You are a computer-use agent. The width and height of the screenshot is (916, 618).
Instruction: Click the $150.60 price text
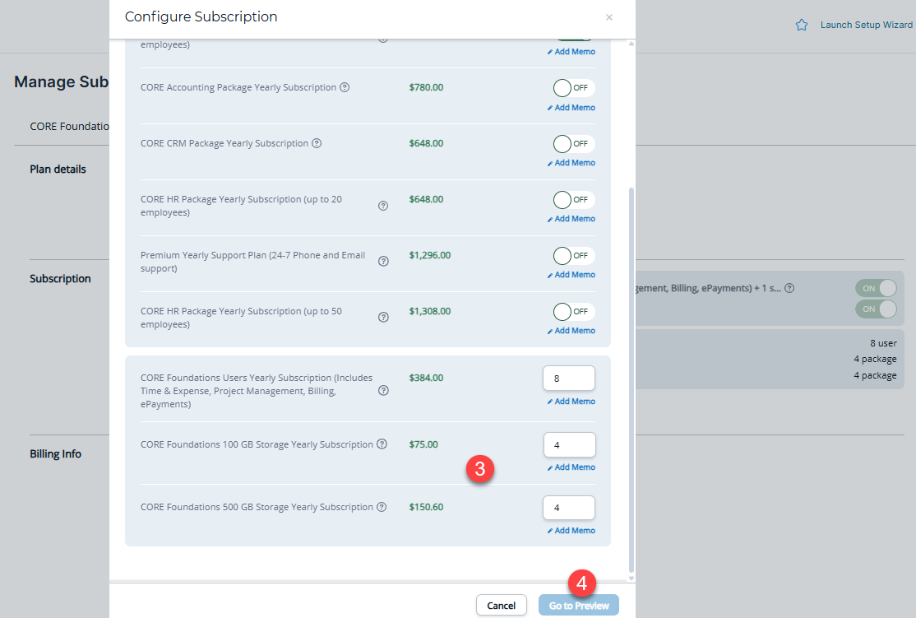(x=426, y=507)
